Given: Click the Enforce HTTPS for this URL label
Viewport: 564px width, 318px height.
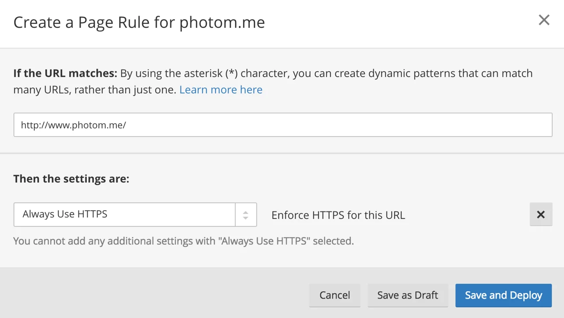Looking at the screenshot, I should (x=338, y=215).
